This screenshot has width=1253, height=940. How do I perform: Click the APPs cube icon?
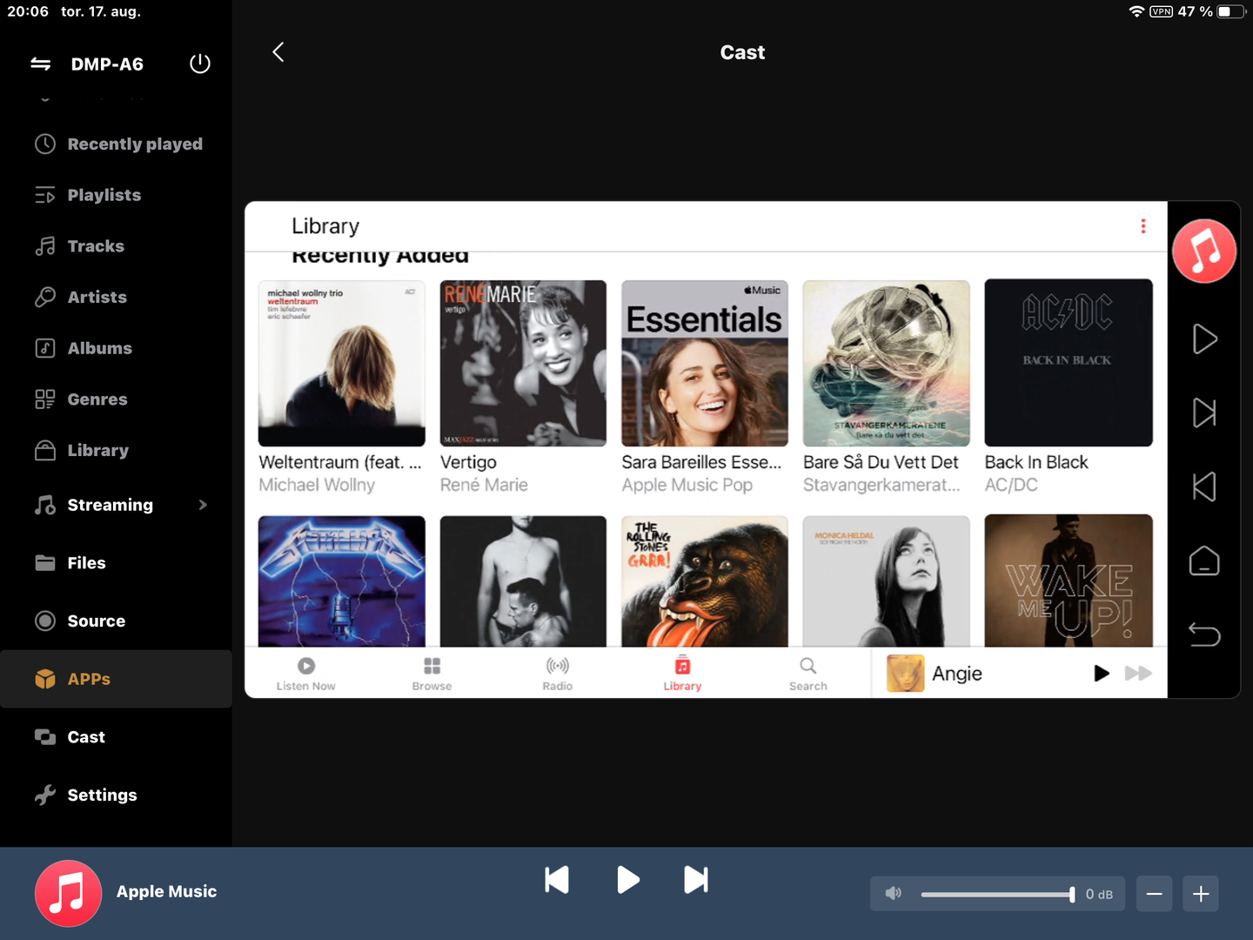pyautogui.click(x=45, y=679)
